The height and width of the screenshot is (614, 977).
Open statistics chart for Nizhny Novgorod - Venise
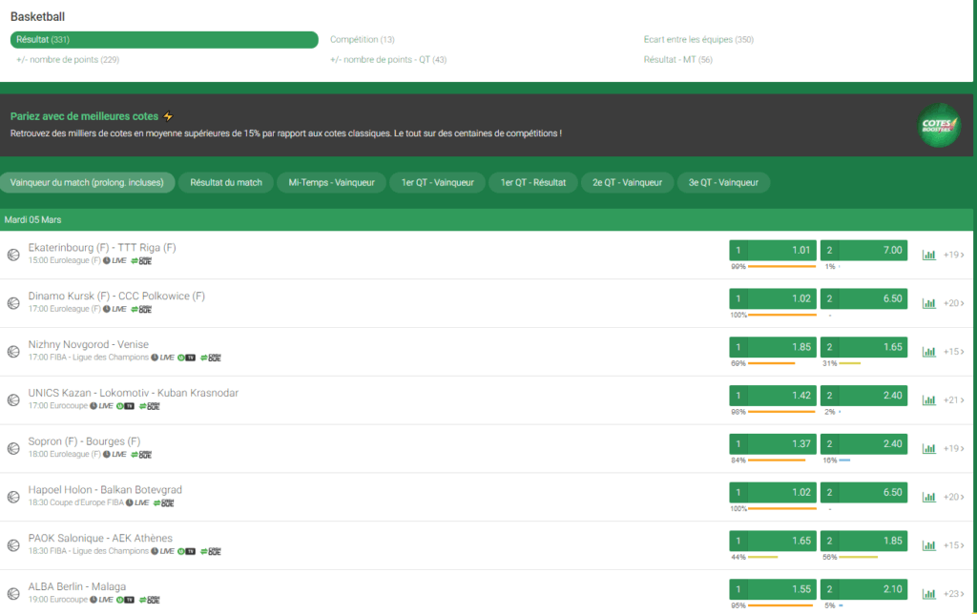(928, 352)
